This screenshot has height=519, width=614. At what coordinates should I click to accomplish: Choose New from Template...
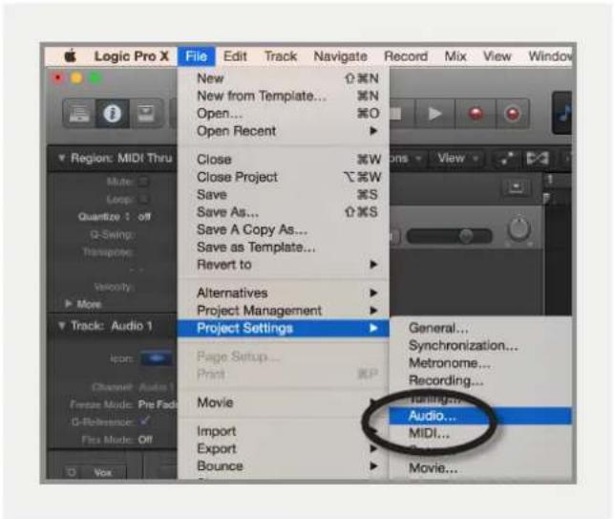click(x=283, y=96)
